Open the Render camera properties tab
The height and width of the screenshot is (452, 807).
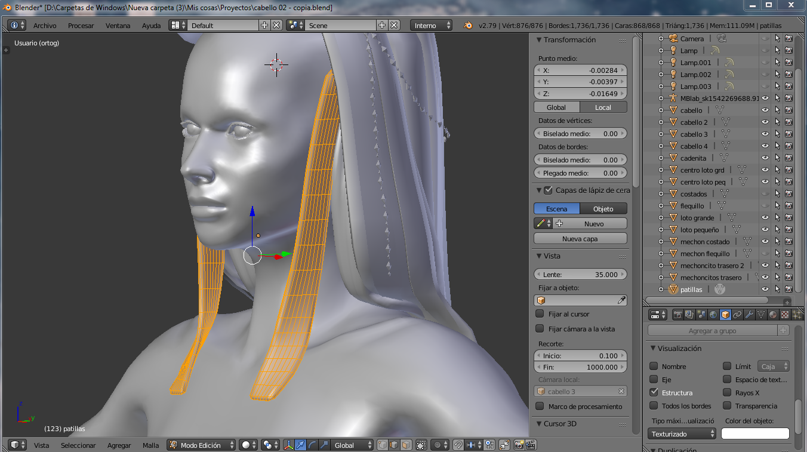[x=678, y=315]
